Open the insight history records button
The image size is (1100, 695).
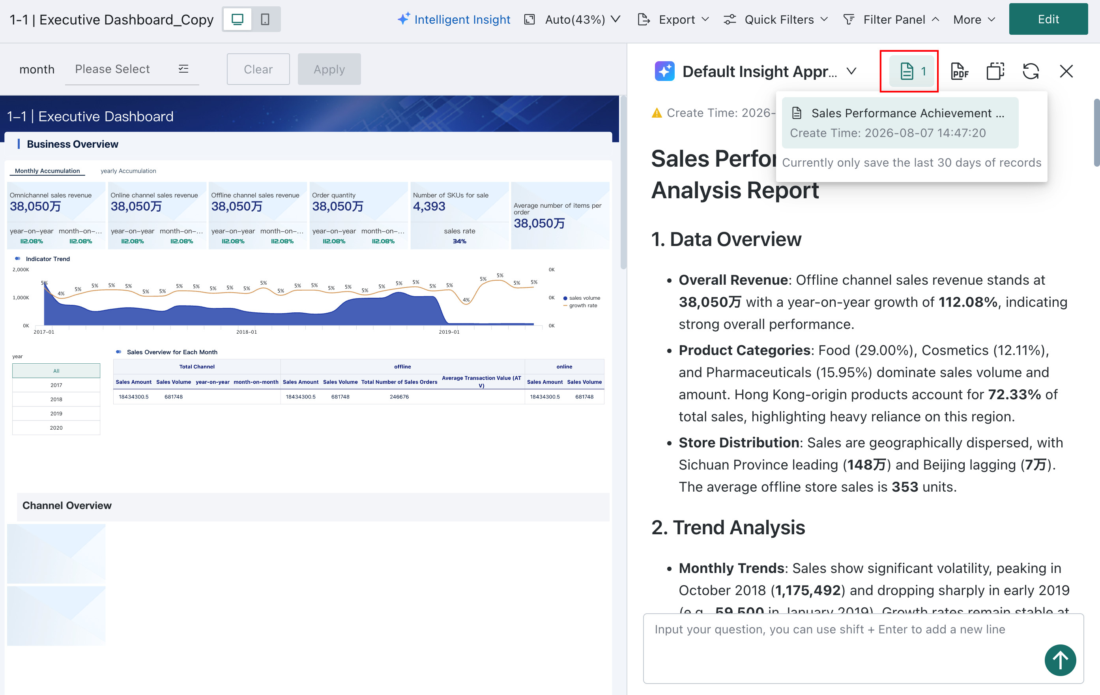912,71
